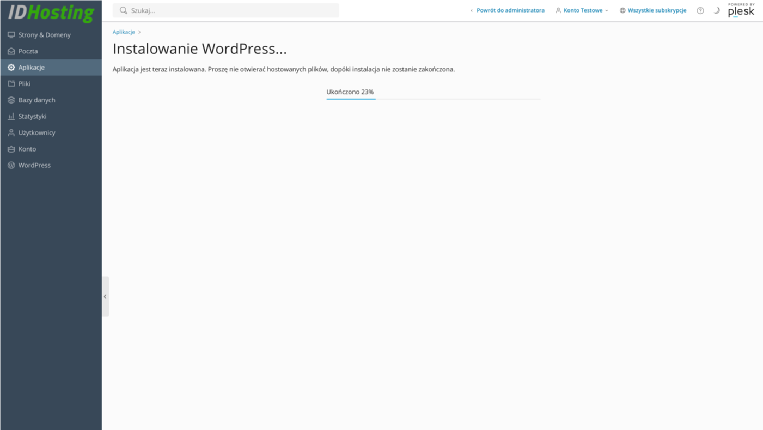Click the Instalowanie WordPress heading

click(x=200, y=49)
